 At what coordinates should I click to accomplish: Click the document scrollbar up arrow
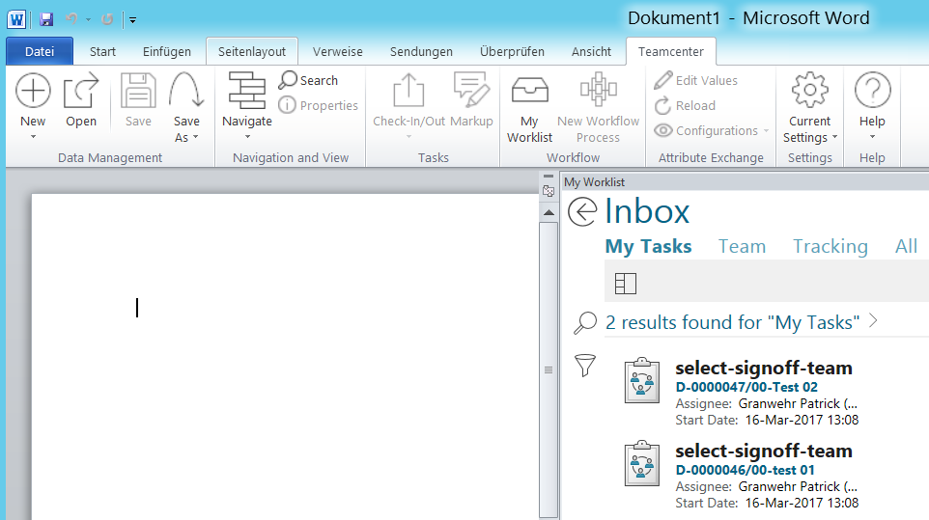[x=549, y=211]
